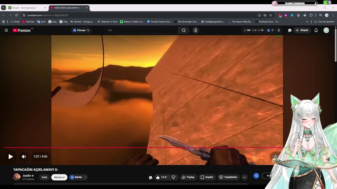Reload the page
Viewport: 337px width, 189px height.
[x=16, y=15]
